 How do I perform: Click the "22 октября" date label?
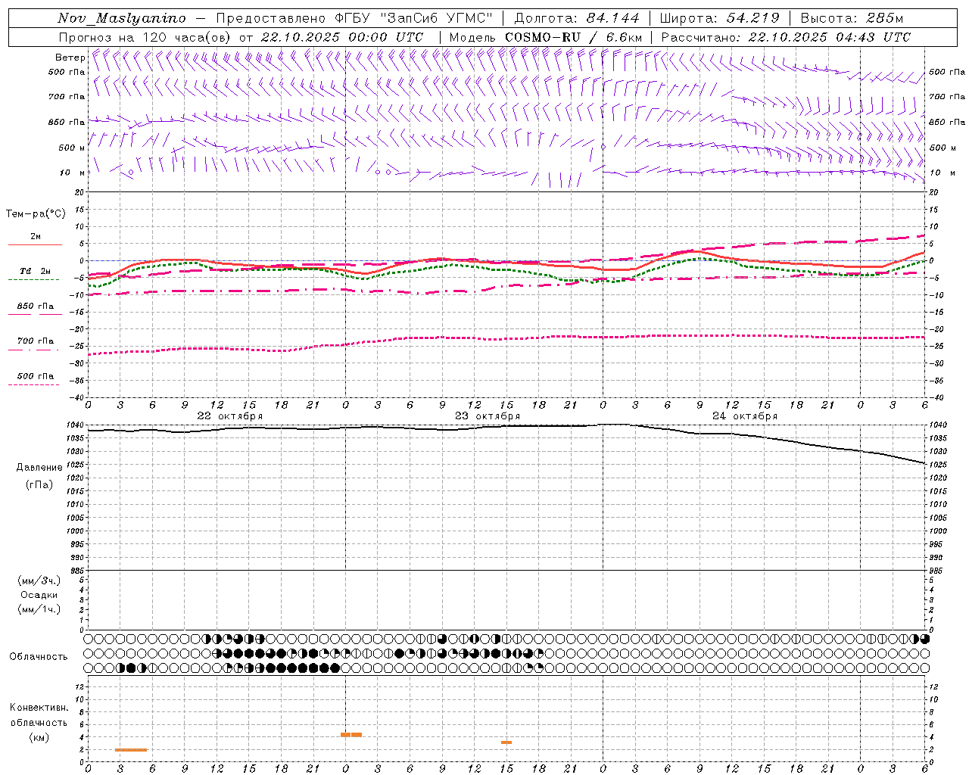230,416
